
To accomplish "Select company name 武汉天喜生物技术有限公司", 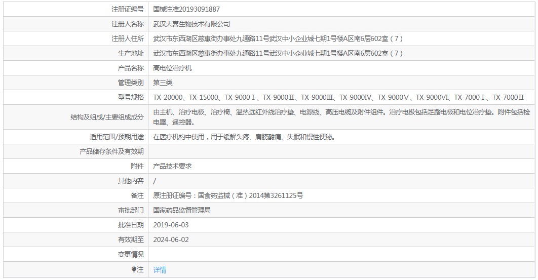I will 191,24.
